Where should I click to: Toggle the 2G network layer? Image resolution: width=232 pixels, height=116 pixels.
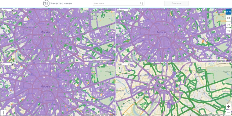[229, 18]
